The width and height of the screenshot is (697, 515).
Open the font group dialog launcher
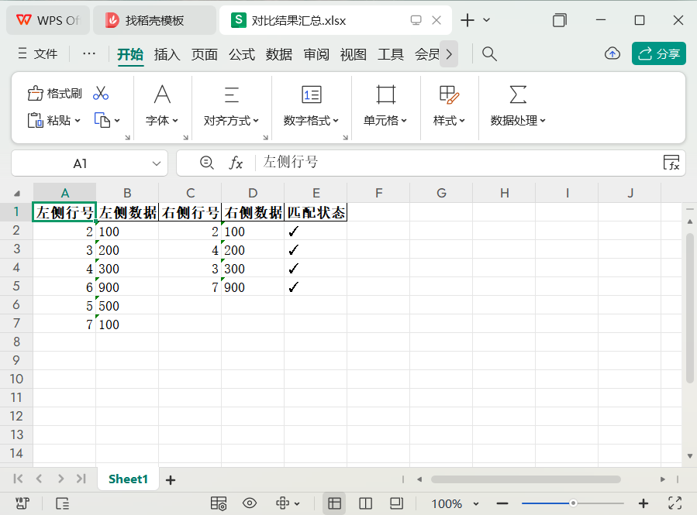pos(186,137)
